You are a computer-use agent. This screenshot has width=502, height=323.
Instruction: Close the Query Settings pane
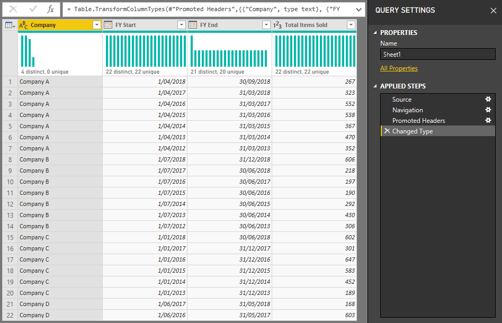[494, 10]
